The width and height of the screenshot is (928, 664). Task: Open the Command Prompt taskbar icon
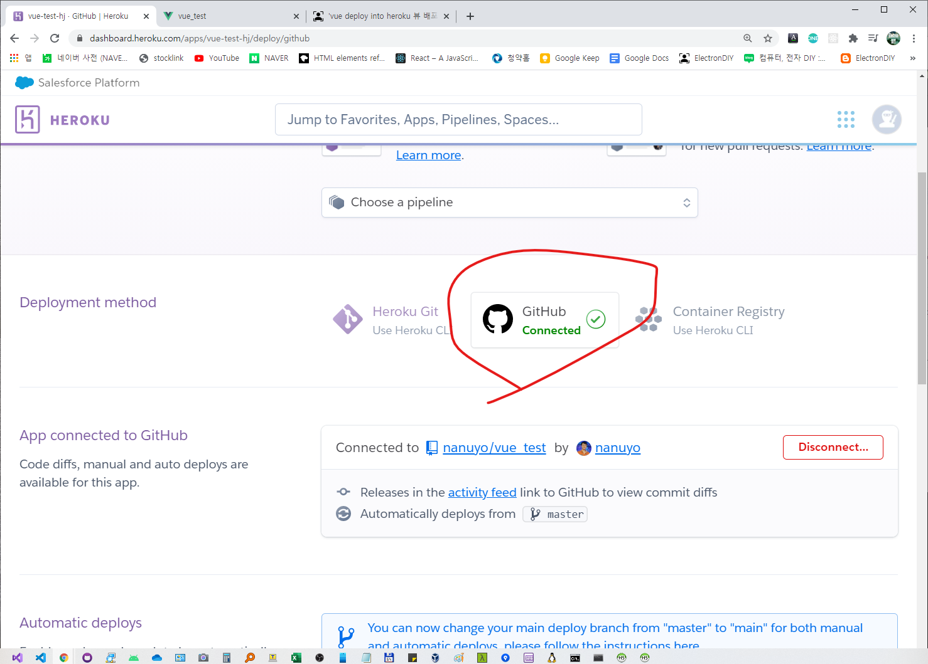pos(575,658)
